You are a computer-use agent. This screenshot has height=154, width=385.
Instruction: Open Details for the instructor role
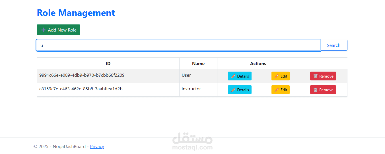(x=240, y=90)
